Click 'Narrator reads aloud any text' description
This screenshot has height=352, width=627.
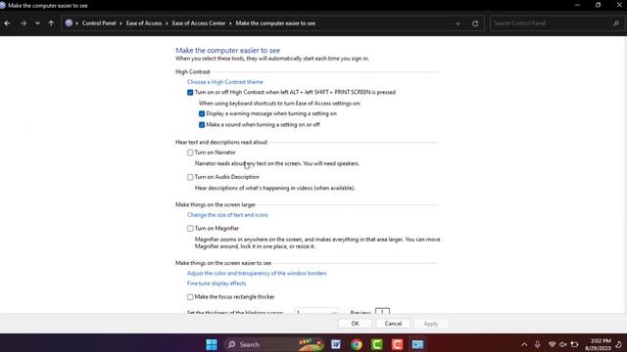[276, 163]
